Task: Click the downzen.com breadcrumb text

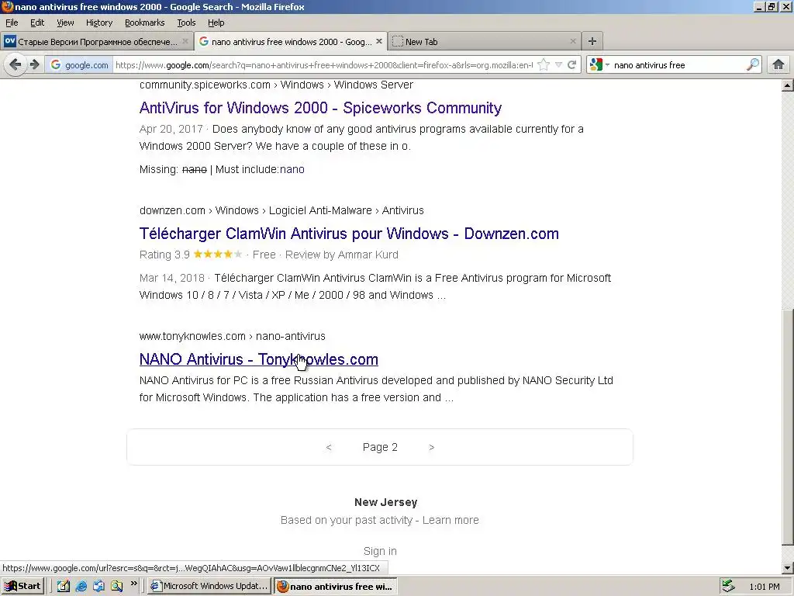Action: (281, 210)
